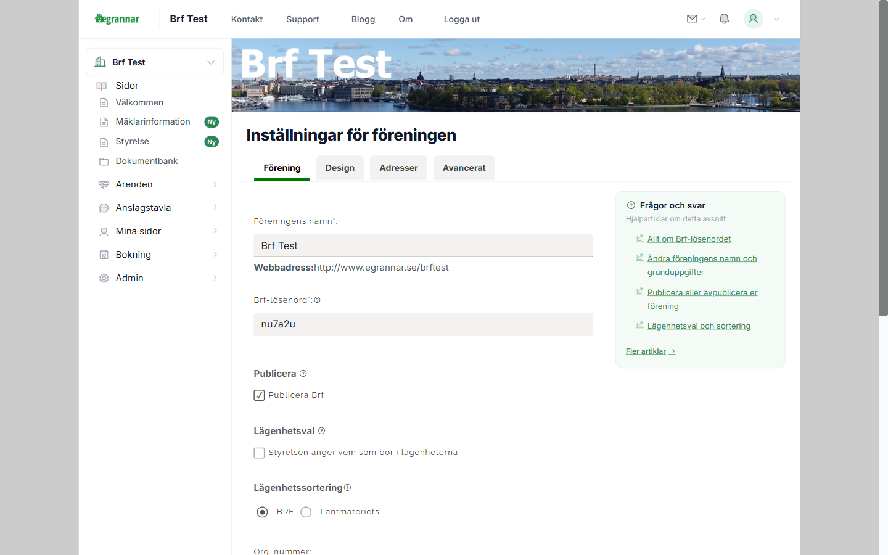Select the Lantmäteriets radio button

click(x=306, y=512)
